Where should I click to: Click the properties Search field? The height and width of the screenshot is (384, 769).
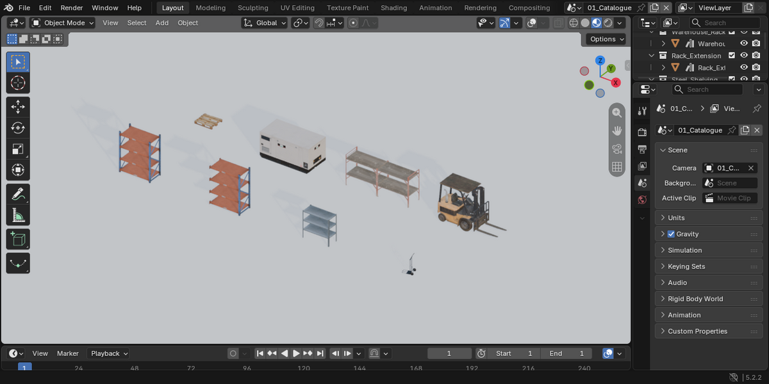707,90
